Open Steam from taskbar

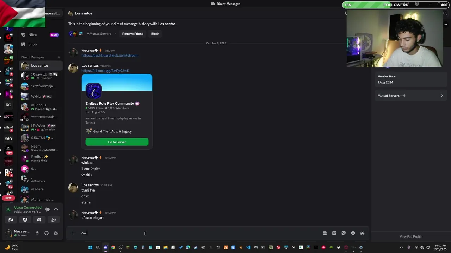[x=196, y=247]
